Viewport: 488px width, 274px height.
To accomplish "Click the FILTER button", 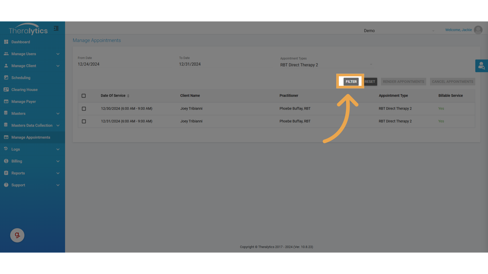I will pos(351,82).
